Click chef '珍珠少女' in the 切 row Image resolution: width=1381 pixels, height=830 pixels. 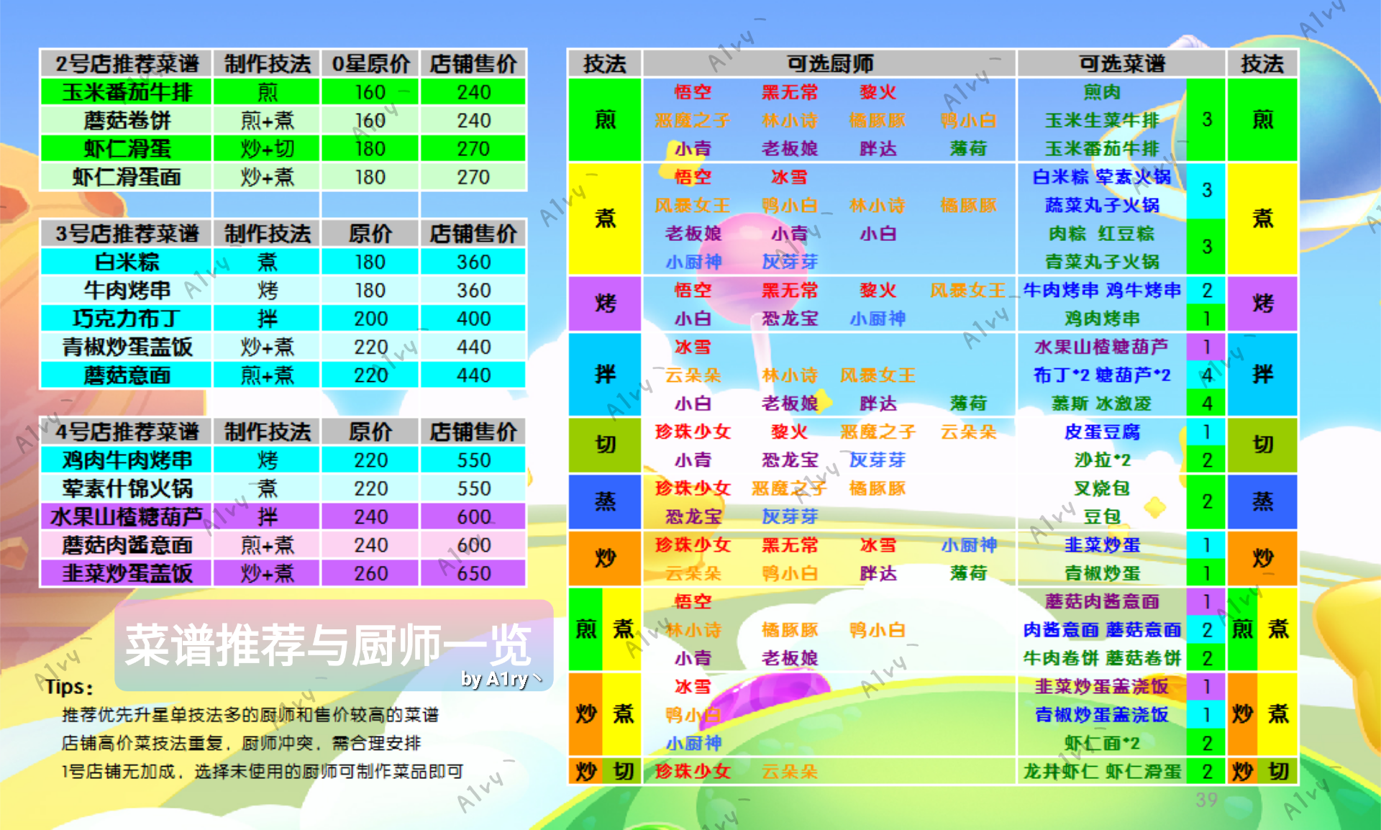[x=693, y=432]
